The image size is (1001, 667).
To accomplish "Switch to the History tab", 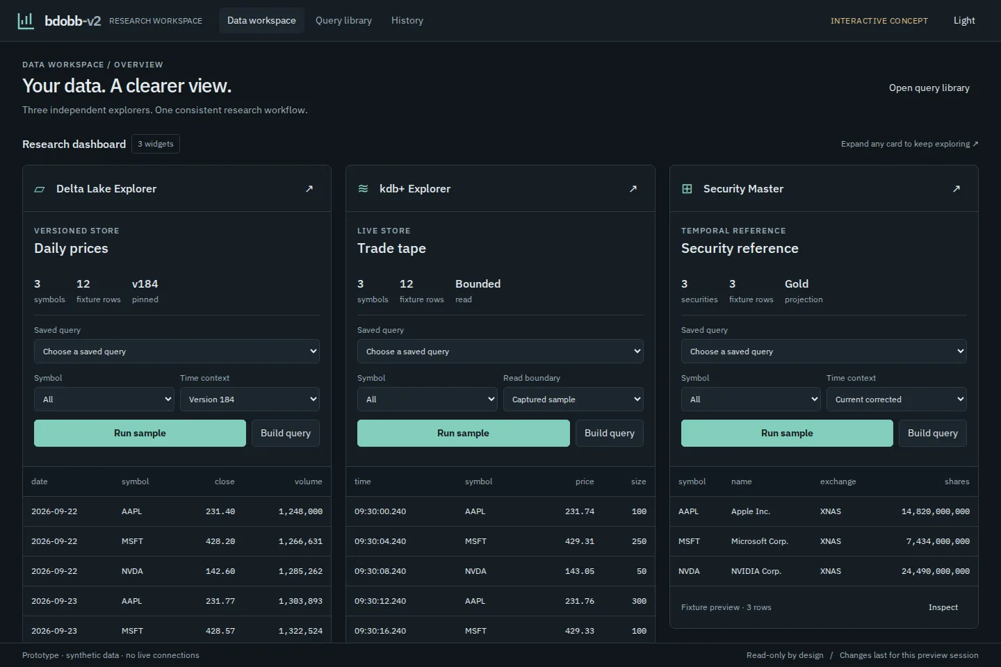I will pos(407,20).
